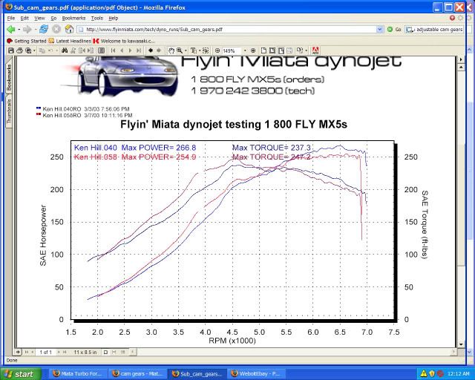
Task: Open the Bookmarks menu
Action: pyautogui.click(x=73, y=18)
